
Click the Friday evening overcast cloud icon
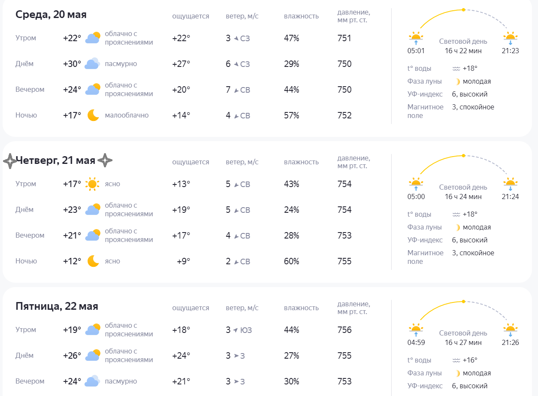coord(93,381)
